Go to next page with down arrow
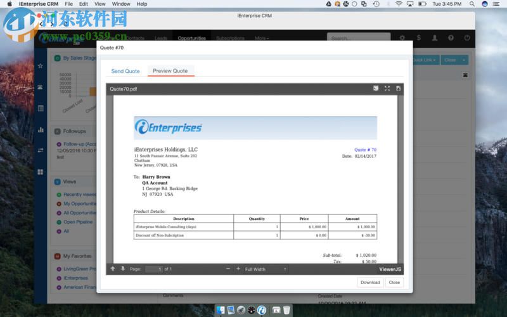This screenshot has height=317, width=507. tap(123, 269)
